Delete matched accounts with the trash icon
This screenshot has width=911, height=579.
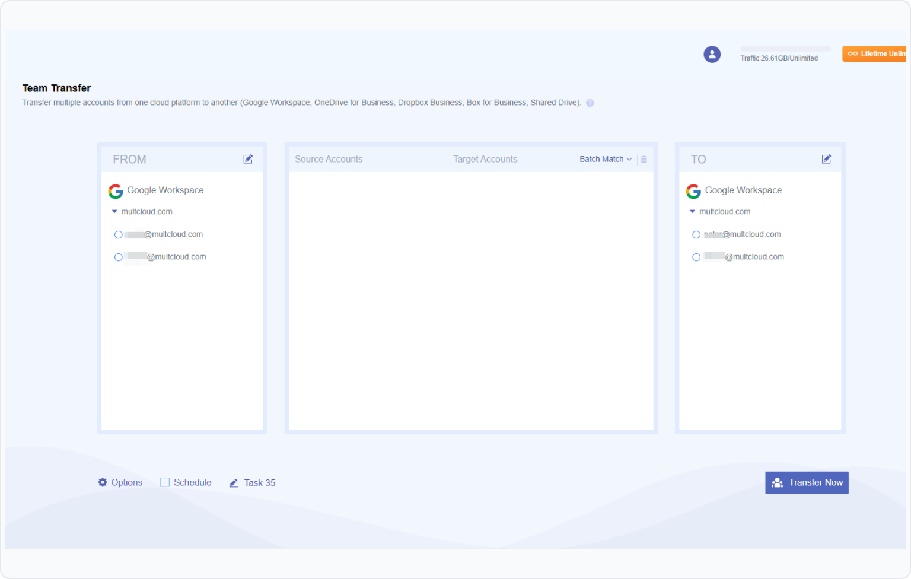pos(644,159)
